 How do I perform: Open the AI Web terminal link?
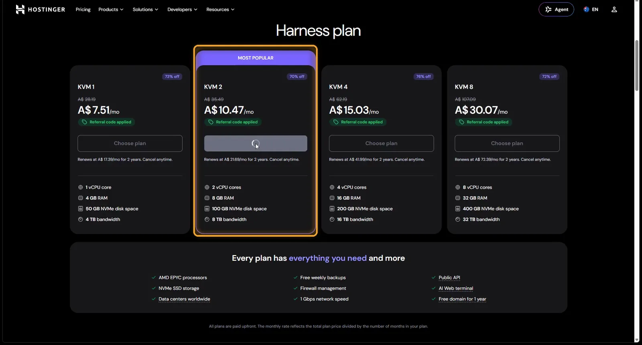click(x=456, y=288)
